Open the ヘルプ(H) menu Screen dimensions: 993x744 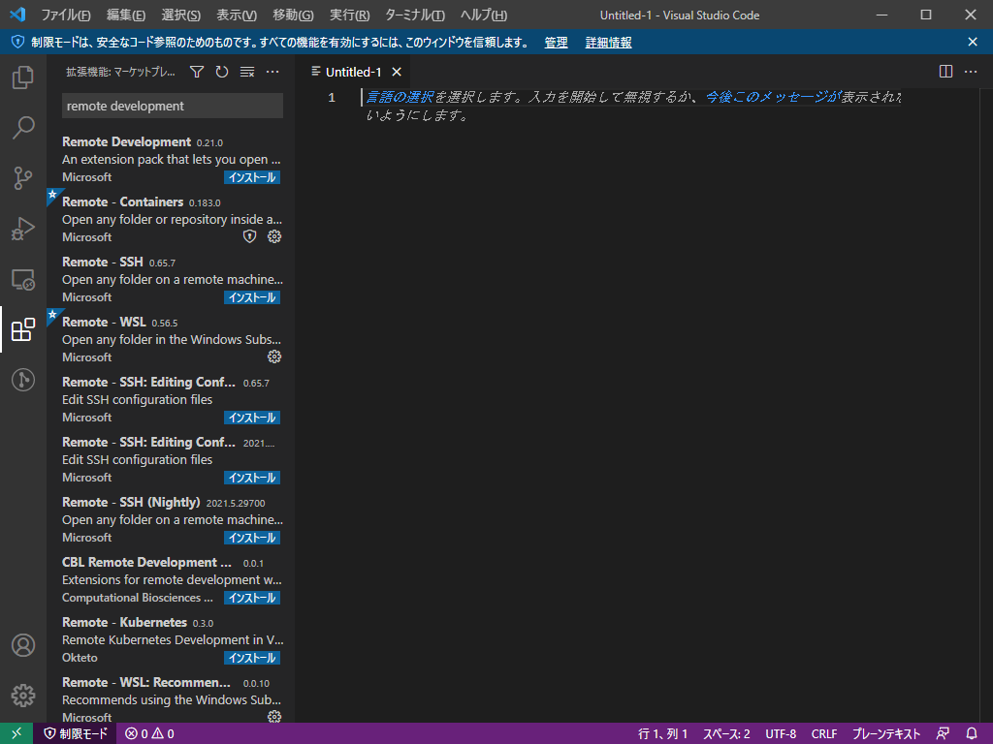(x=484, y=15)
